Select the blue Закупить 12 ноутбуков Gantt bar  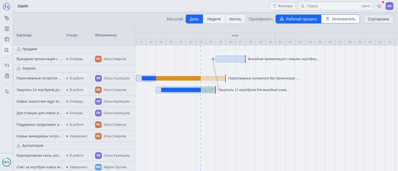pyautogui.click(x=181, y=90)
